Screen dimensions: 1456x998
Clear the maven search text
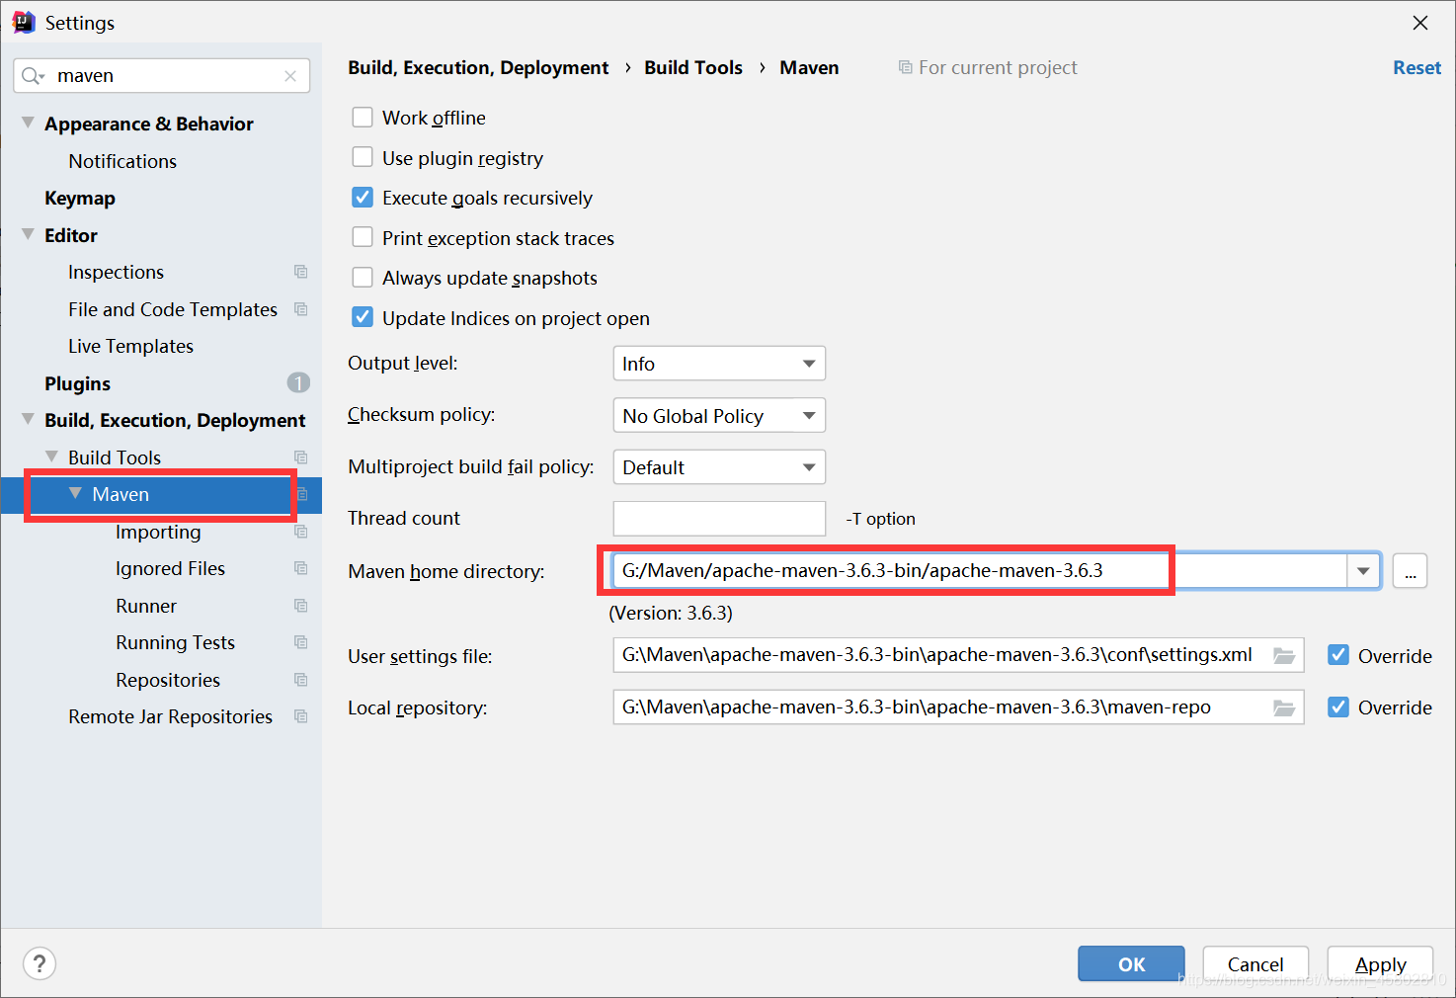tap(290, 76)
